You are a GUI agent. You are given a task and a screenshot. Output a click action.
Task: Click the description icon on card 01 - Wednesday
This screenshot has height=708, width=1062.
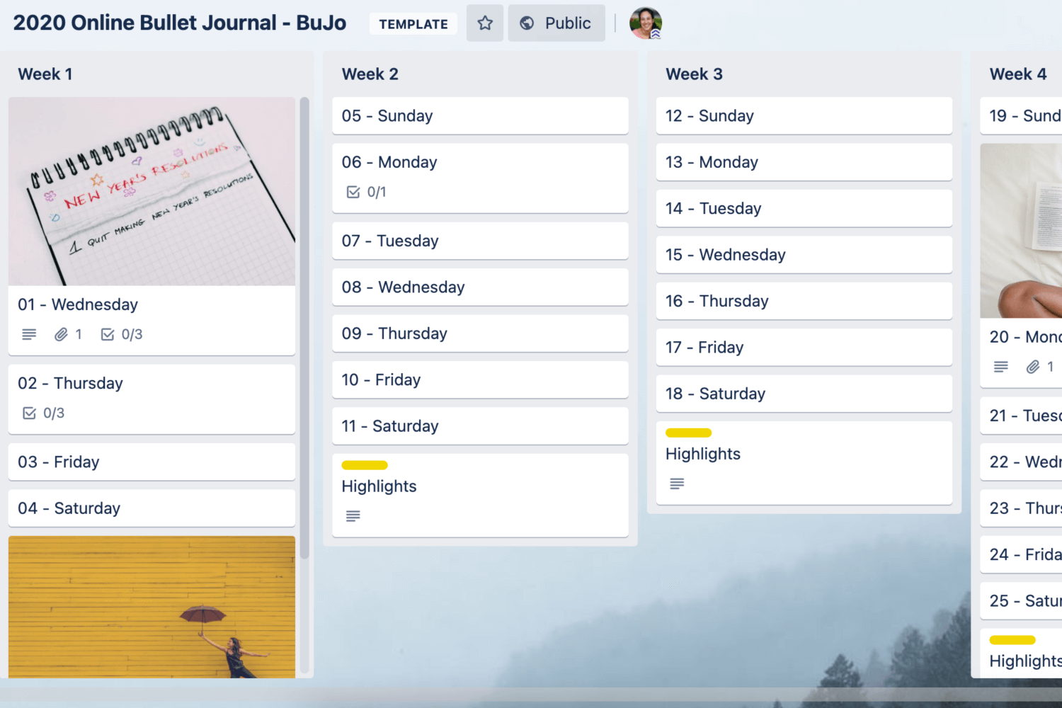(x=28, y=334)
